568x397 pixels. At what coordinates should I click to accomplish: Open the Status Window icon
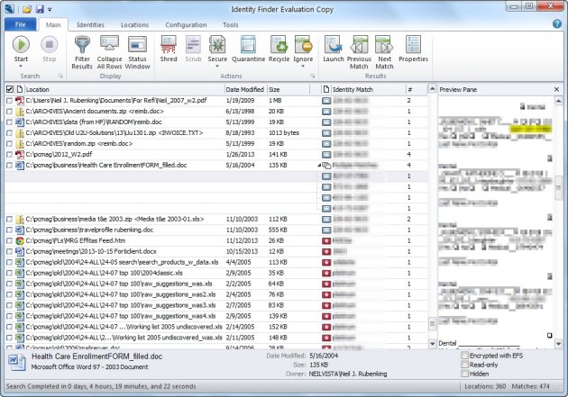pyautogui.click(x=137, y=45)
